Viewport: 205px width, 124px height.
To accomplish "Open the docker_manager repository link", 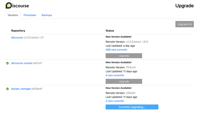I will click(x=21, y=89).
